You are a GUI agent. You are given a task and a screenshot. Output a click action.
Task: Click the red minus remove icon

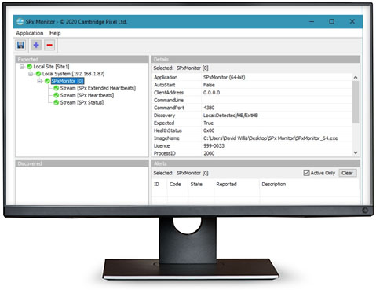49,46
